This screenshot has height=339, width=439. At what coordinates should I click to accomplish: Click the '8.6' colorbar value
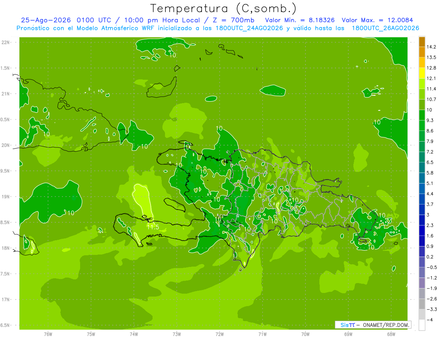click(x=430, y=131)
